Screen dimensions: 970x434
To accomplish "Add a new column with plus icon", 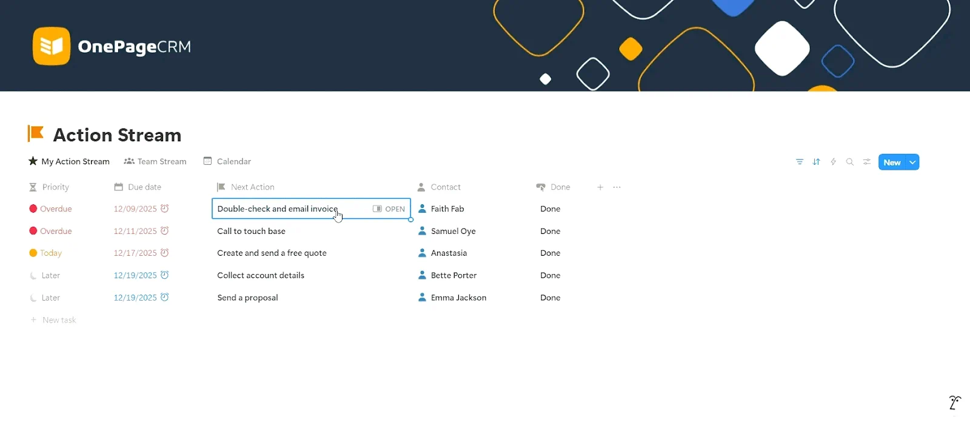I will point(600,187).
